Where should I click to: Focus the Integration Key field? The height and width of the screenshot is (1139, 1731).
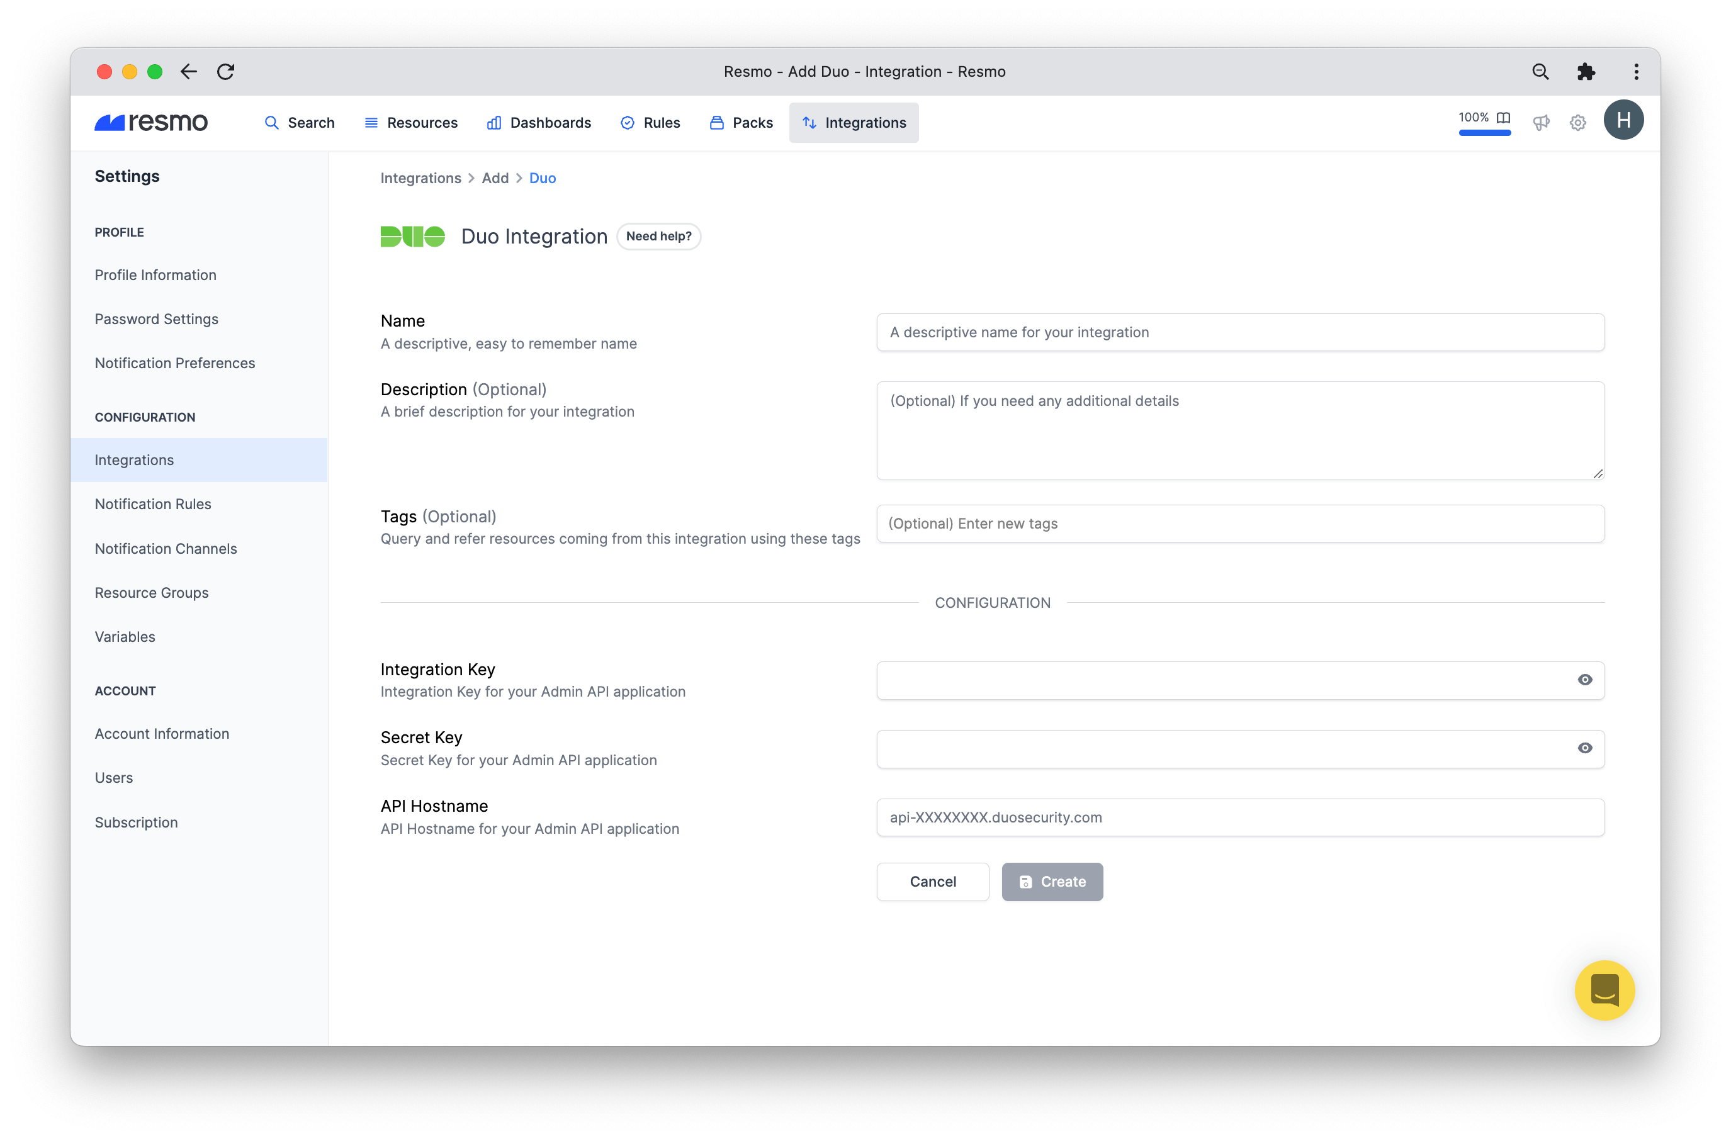pos(1240,680)
